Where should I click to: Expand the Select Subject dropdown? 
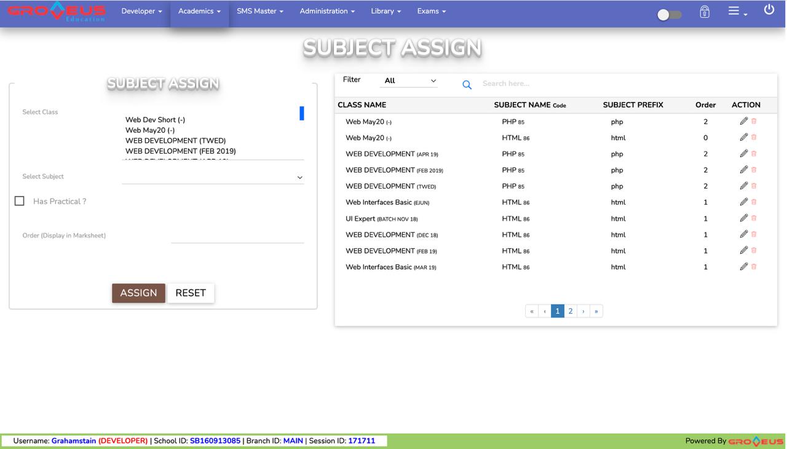click(x=213, y=177)
